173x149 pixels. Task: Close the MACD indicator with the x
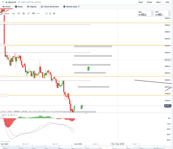[16, 115]
